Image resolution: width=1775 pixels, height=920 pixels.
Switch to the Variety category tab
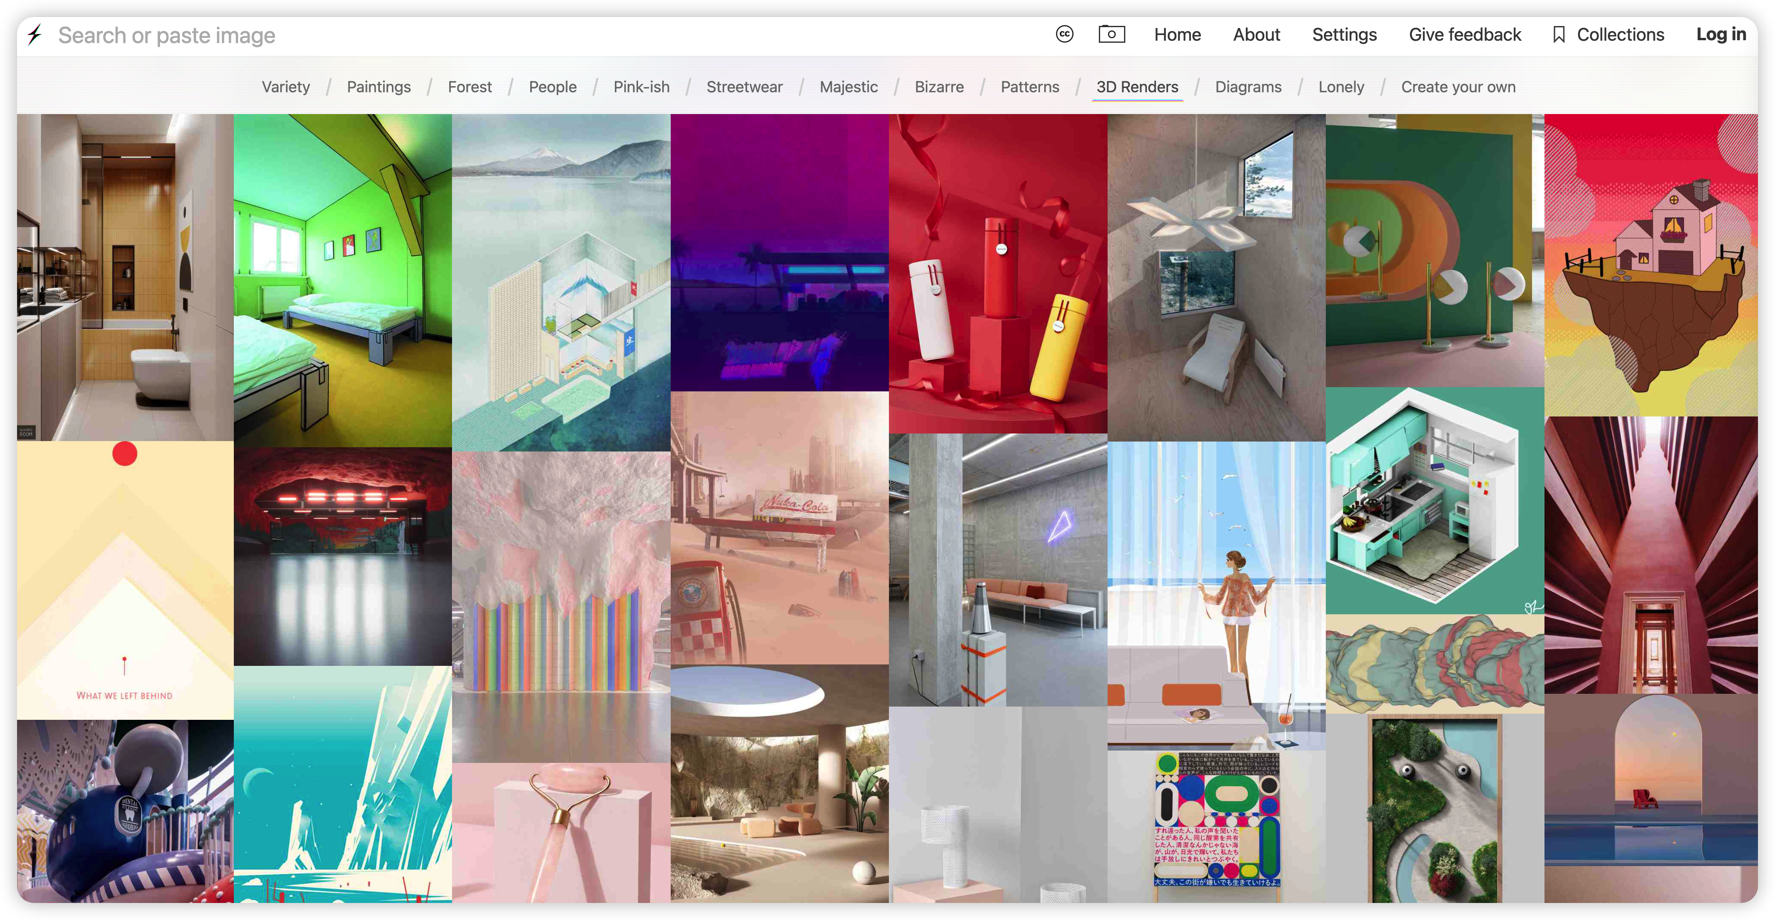click(x=285, y=87)
